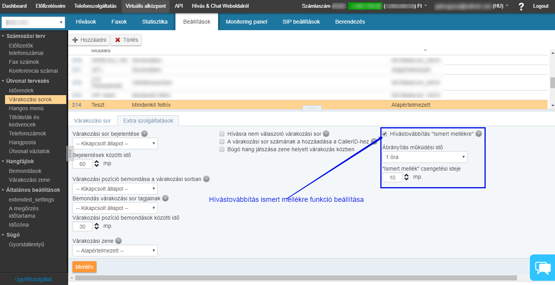The width and height of the screenshot is (555, 285).
Task: Open Hangos menü in the sidebar
Action: tap(26, 108)
